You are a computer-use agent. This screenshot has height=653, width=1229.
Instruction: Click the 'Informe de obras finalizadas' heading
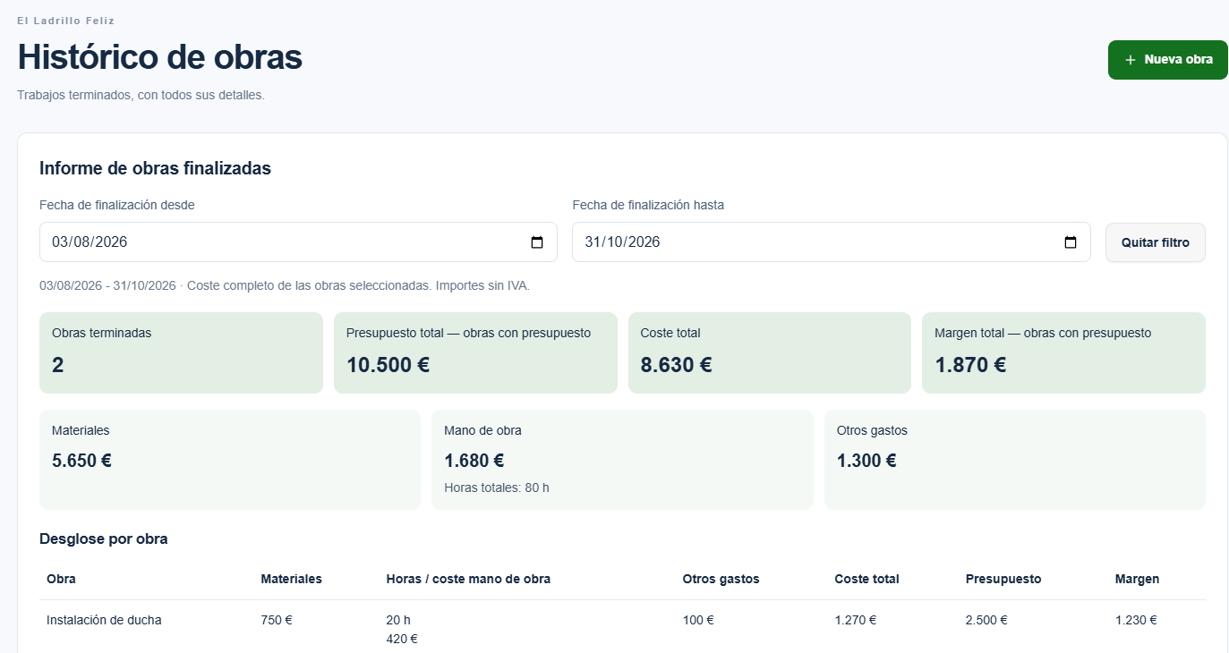[x=155, y=168]
